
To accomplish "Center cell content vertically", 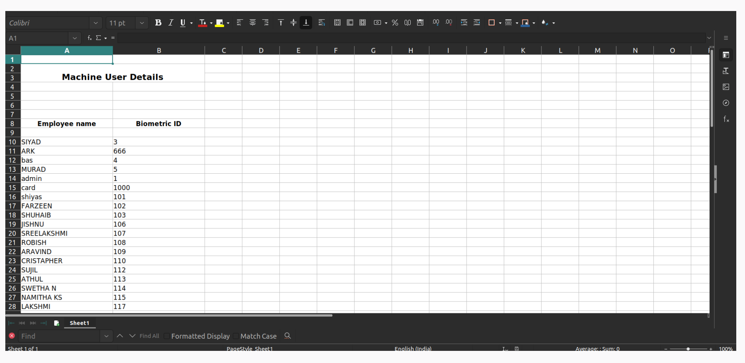I will click(293, 23).
